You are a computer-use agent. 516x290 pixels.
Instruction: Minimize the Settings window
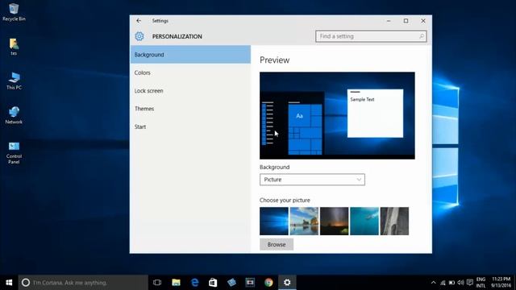[x=389, y=21]
